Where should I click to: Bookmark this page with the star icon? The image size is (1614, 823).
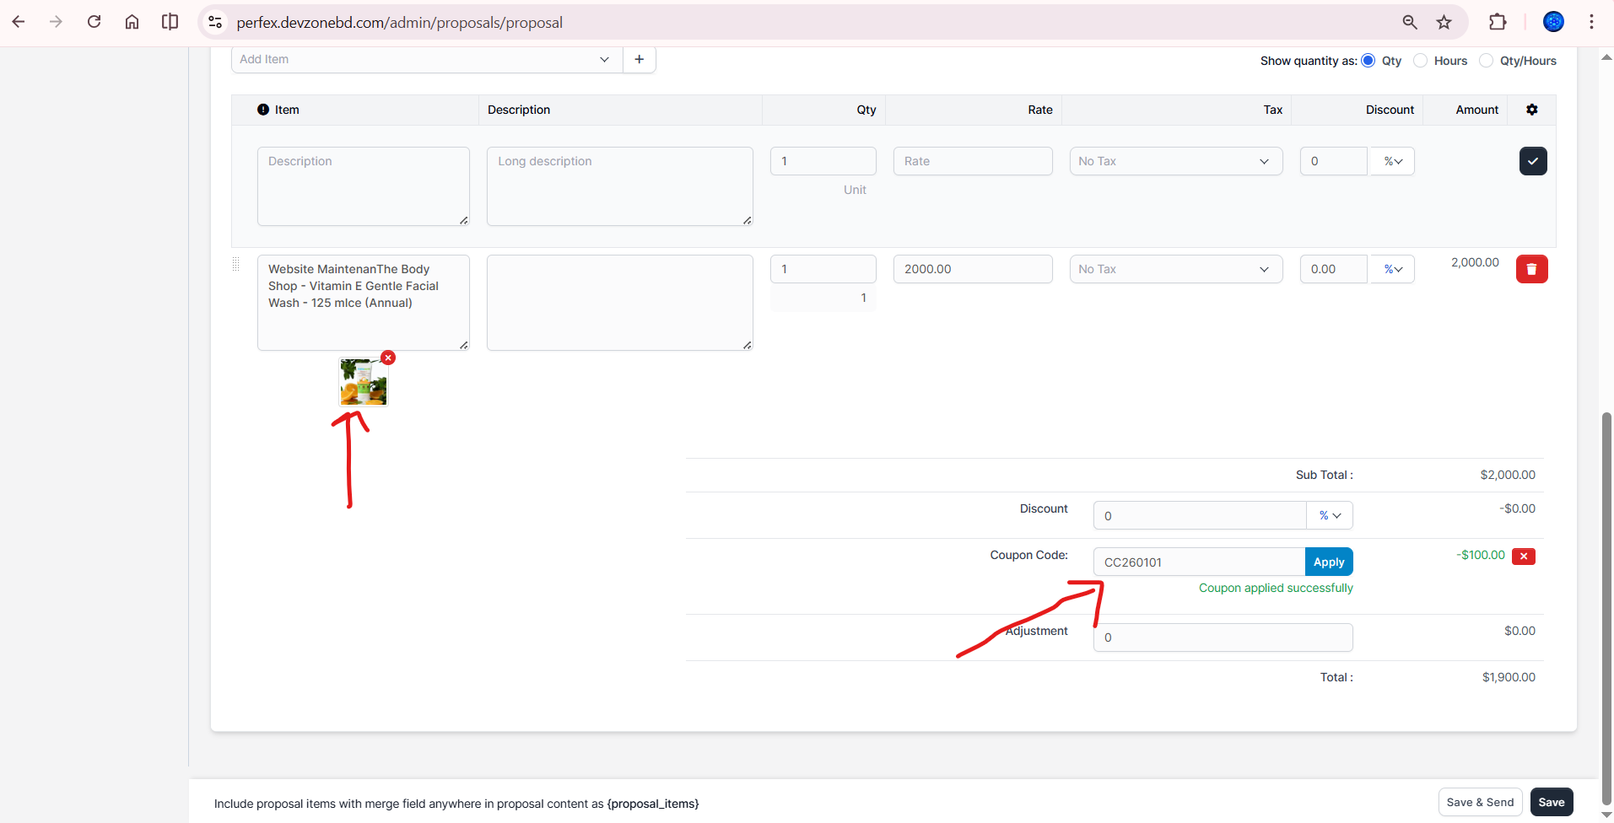click(1444, 22)
